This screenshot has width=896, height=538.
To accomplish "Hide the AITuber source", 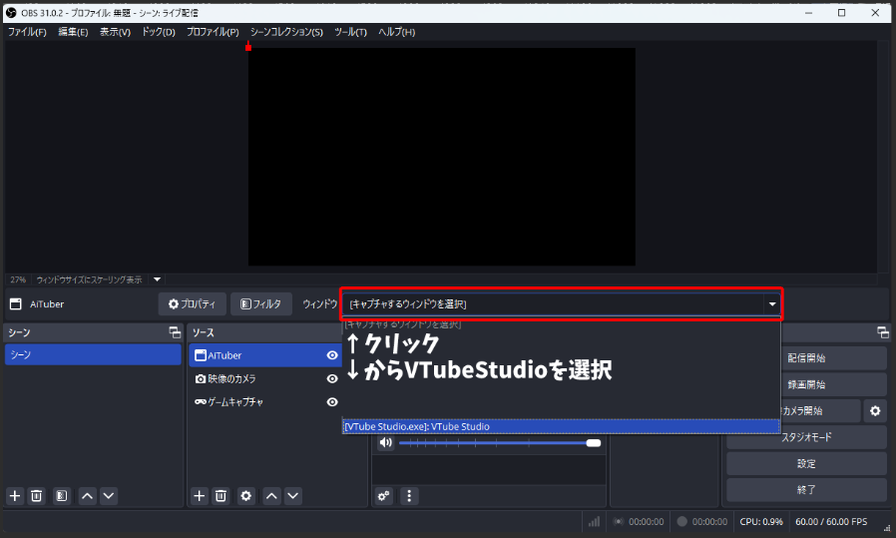I will point(332,355).
